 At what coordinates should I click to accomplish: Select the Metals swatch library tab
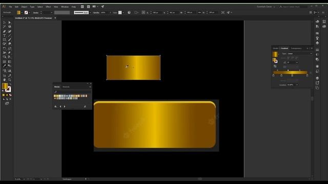click(x=57, y=87)
